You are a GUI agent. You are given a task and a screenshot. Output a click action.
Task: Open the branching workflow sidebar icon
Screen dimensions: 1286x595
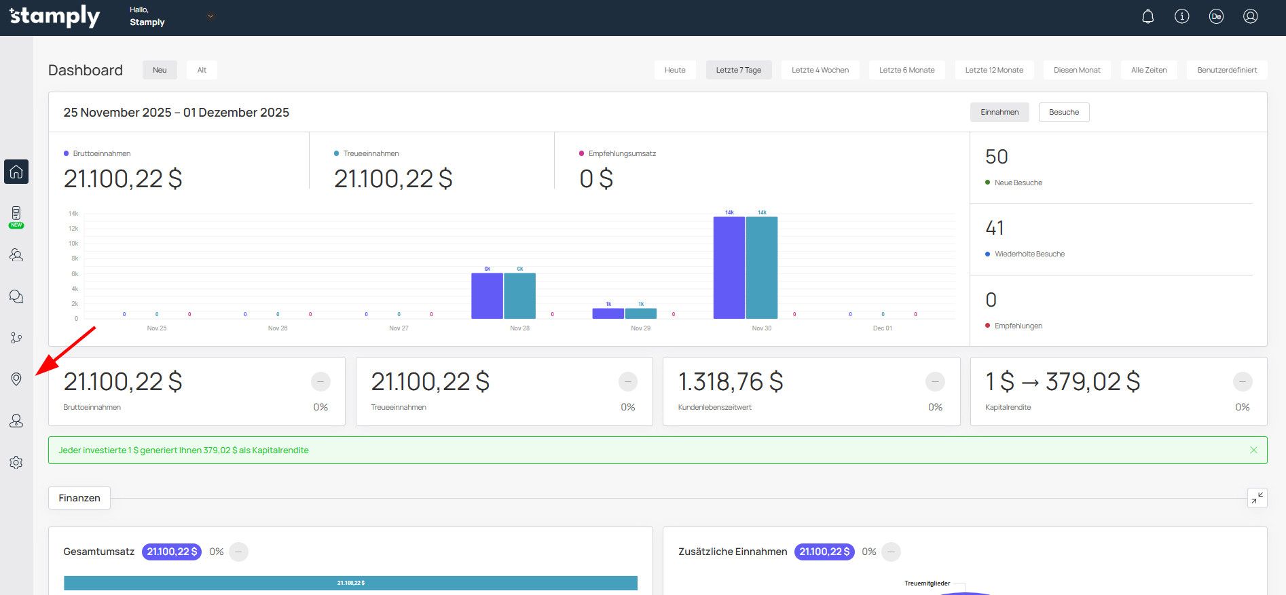pyautogui.click(x=16, y=338)
